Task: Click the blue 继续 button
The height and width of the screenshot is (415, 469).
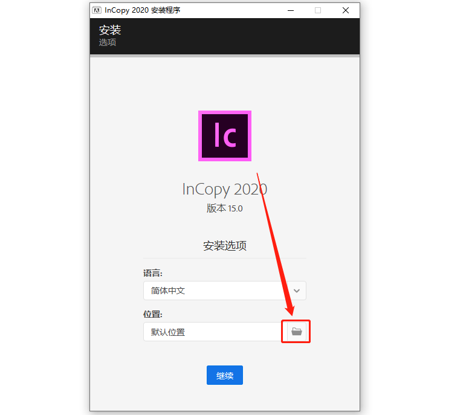Action: tap(225, 375)
